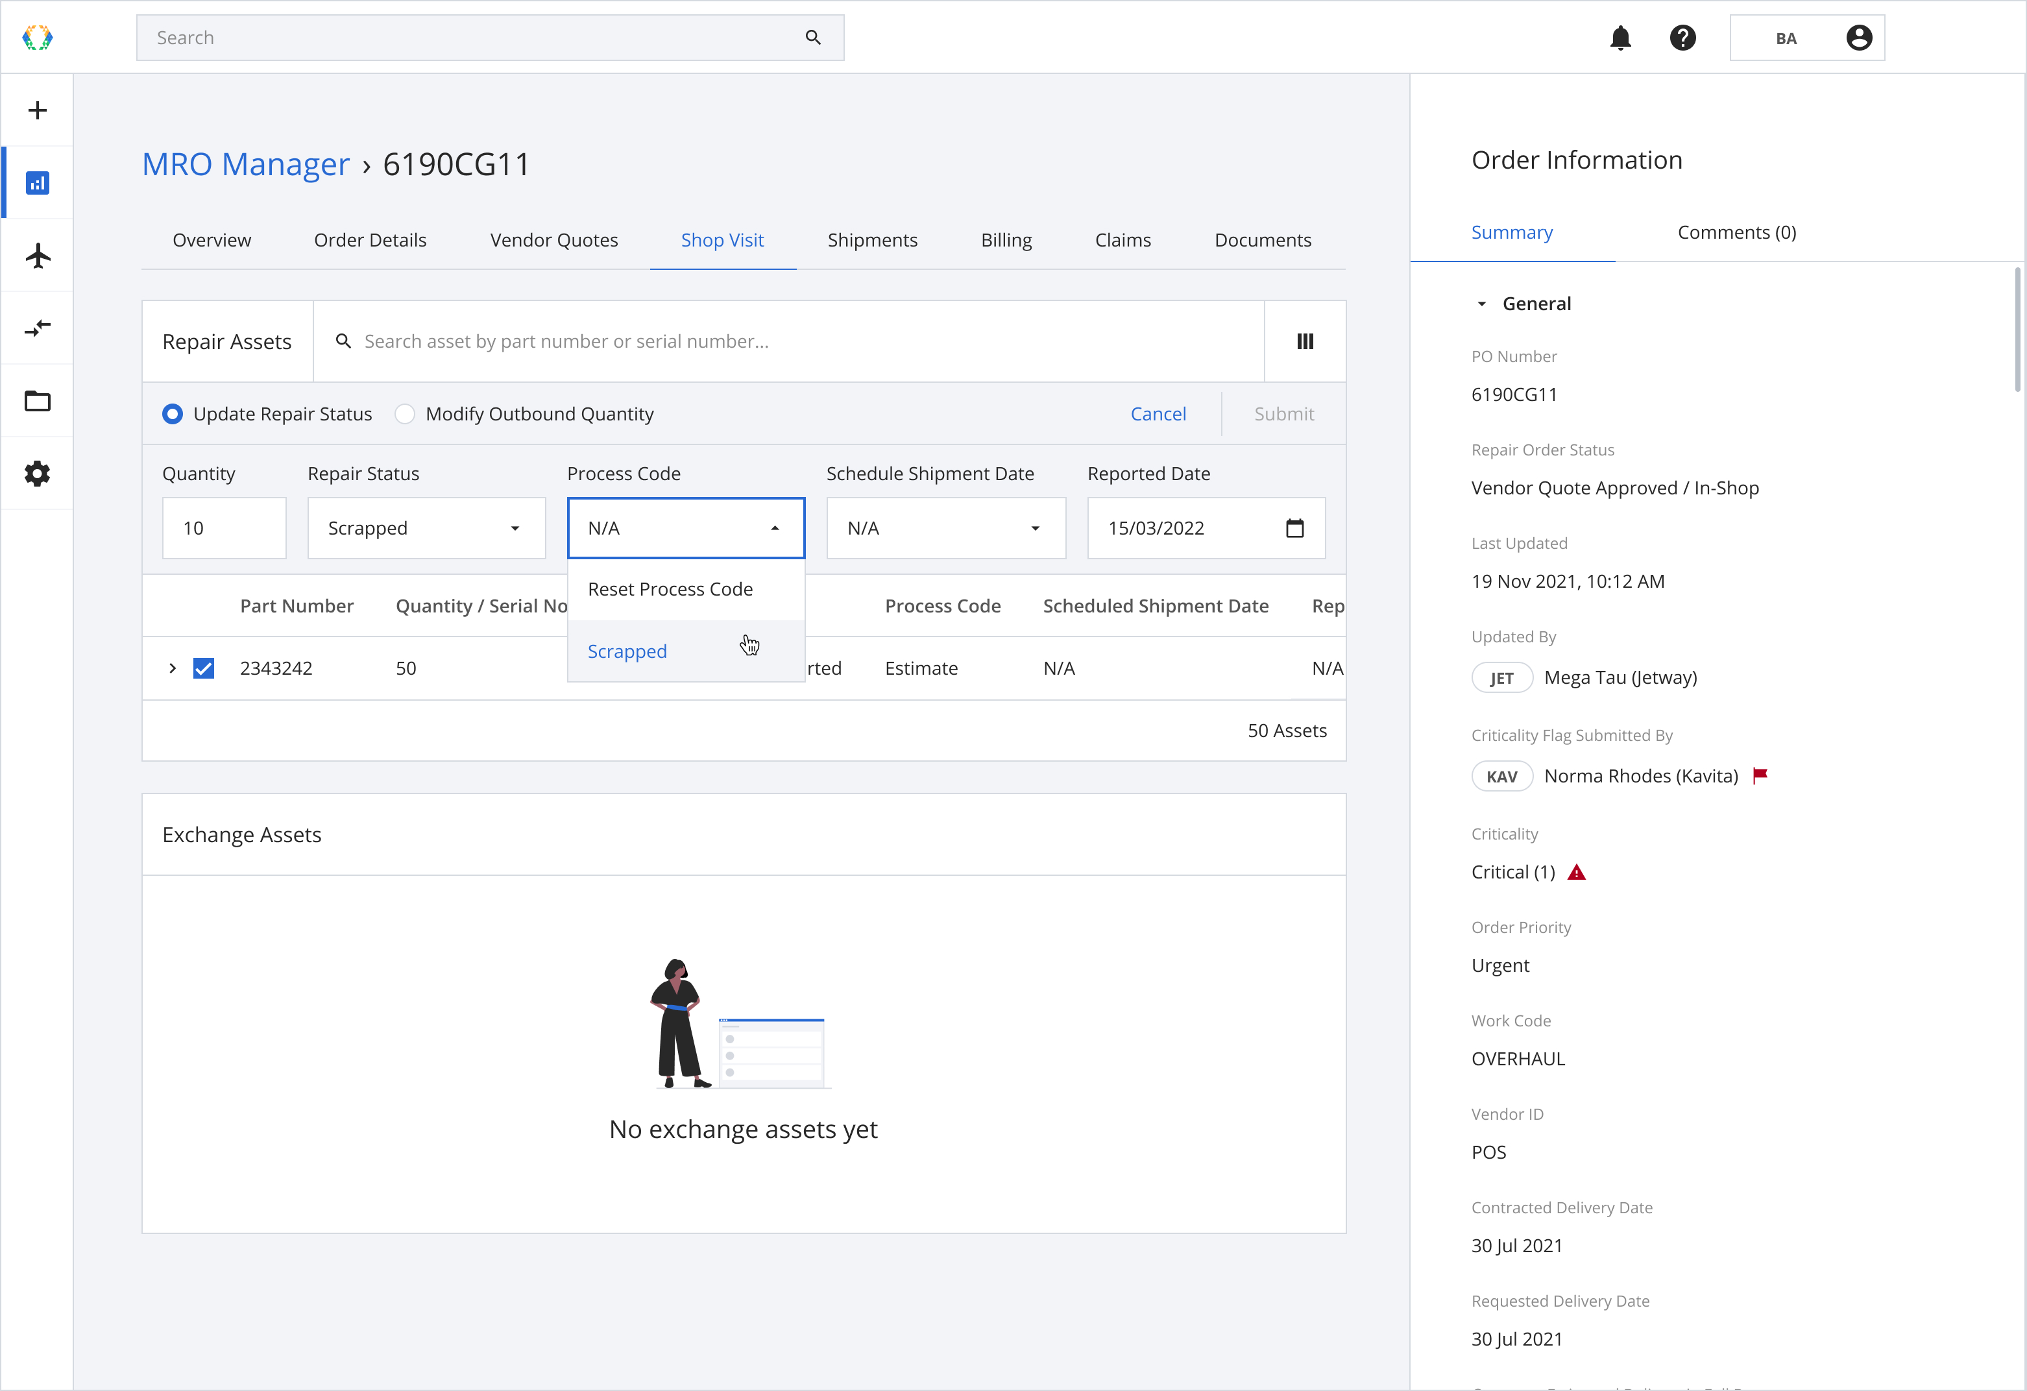Select the Shop Visit tab
The width and height of the screenshot is (2027, 1391).
[722, 240]
